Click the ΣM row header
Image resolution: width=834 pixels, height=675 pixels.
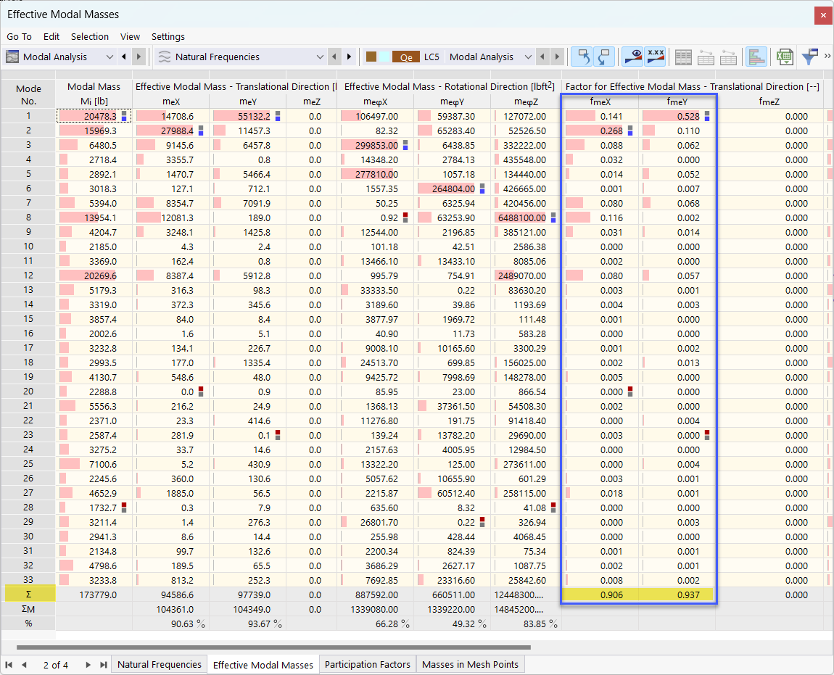point(28,609)
